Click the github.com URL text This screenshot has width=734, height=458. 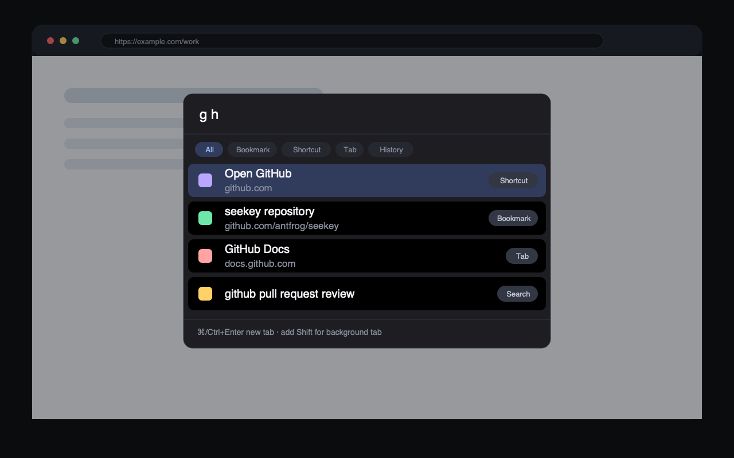248,188
